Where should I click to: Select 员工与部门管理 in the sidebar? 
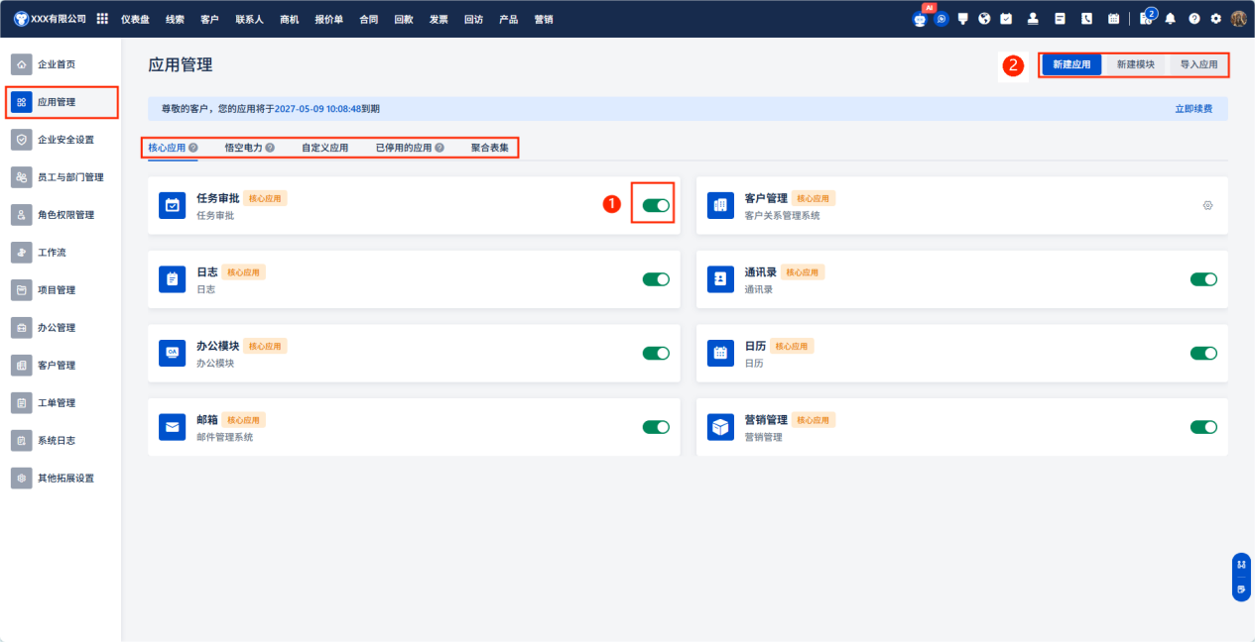[69, 177]
